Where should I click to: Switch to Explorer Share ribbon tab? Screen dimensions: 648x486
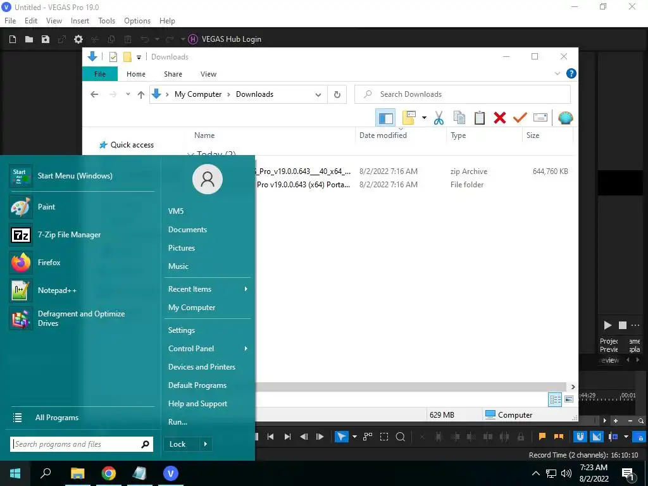tap(173, 74)
